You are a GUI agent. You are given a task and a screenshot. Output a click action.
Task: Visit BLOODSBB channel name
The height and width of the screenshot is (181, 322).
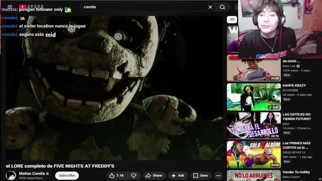290,90
